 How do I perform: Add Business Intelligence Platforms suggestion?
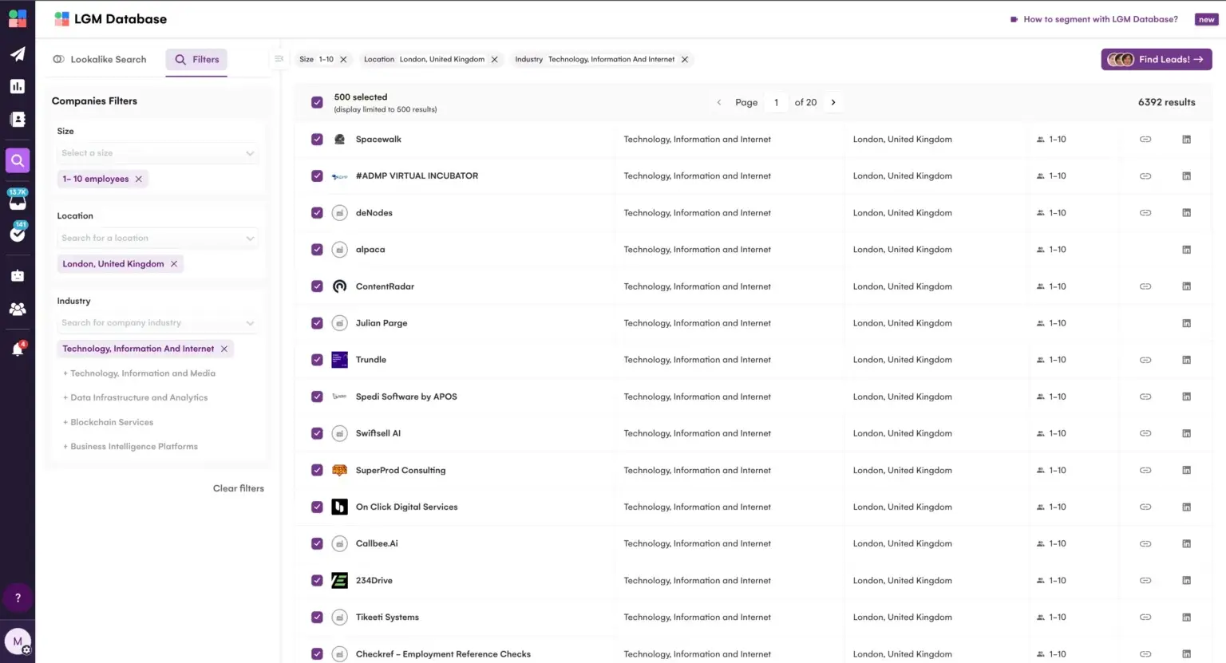coord(130,447)
